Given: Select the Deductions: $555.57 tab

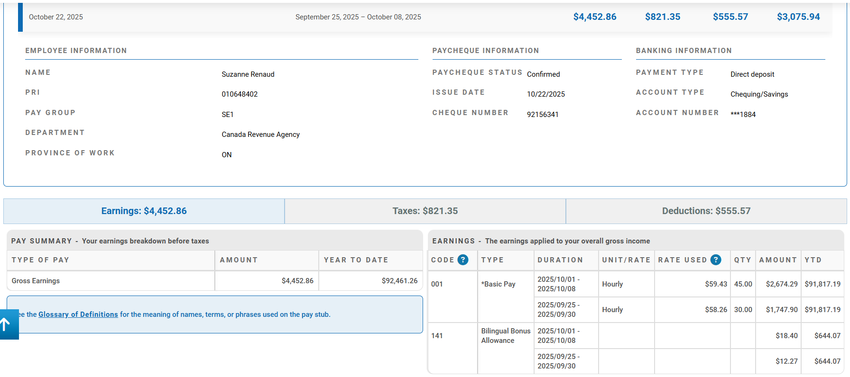Looking at the screenshot, I should pos(706,211).
